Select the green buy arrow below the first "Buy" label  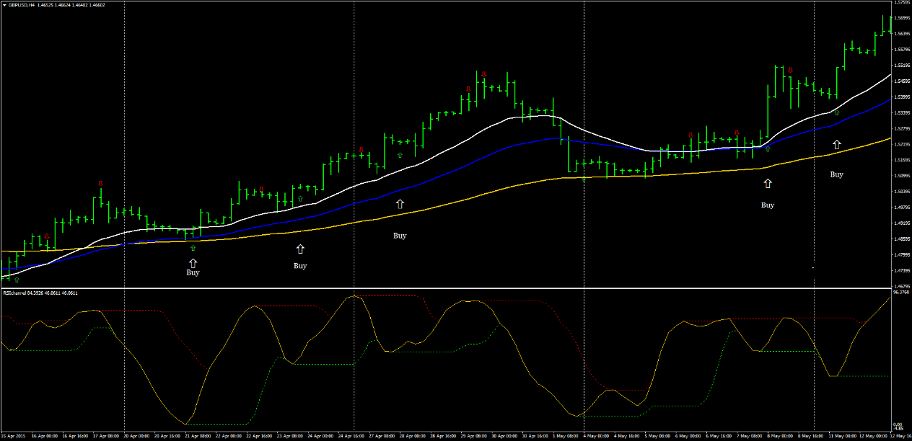click(x=193, y=248)
